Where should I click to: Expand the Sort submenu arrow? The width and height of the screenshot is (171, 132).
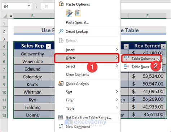point(117,92)
